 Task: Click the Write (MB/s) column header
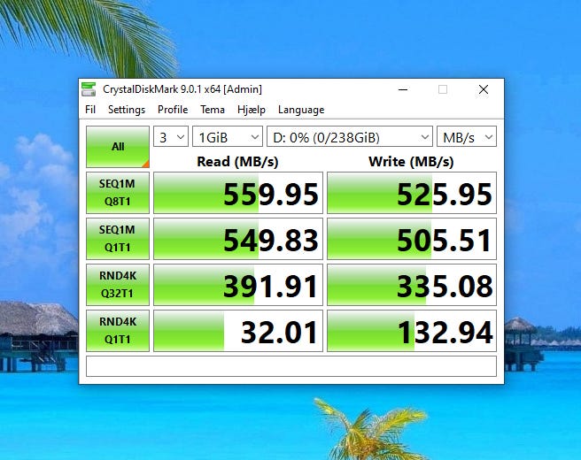411,161
